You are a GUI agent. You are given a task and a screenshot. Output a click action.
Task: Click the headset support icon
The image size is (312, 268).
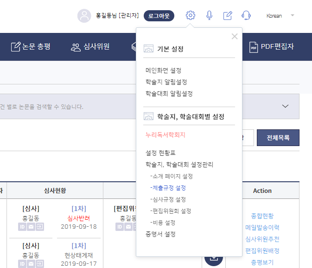(246, 15)
